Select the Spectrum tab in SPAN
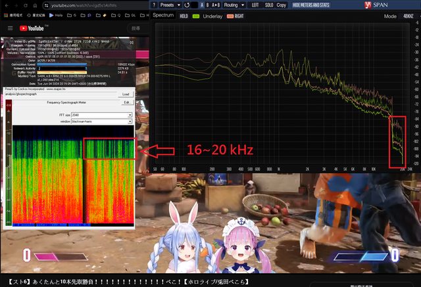 (163, 15)
